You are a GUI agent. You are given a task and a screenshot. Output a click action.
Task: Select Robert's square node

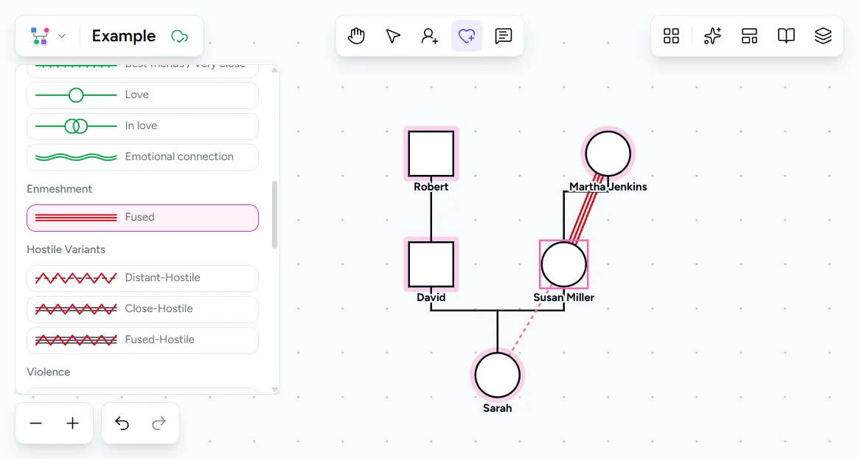431,153
